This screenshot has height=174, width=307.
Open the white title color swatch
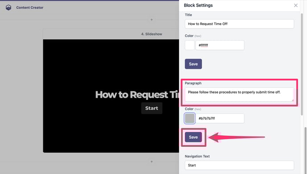pyautogui.click(x=190, y=45)
